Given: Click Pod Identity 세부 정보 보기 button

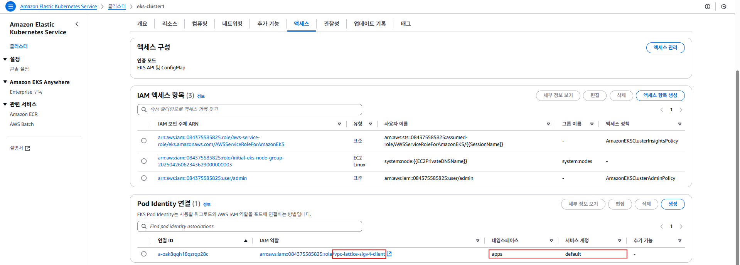Looking at the screenshot, I should 583,204.
